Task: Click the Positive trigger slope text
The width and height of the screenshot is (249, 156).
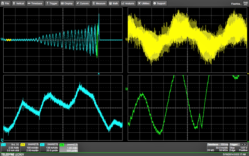Action: click(243, 150)
